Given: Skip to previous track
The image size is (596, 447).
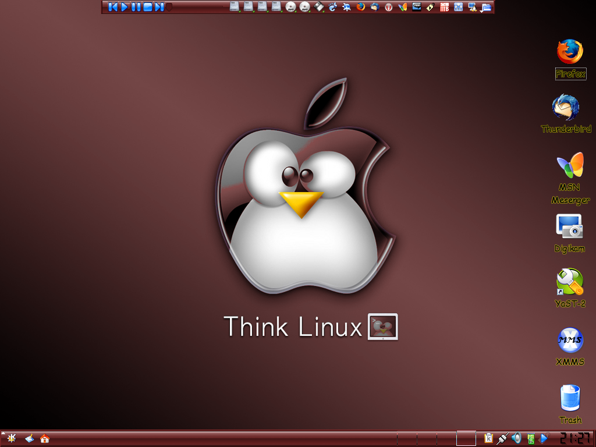Looking at the screenshot, I should click(112, 7).
